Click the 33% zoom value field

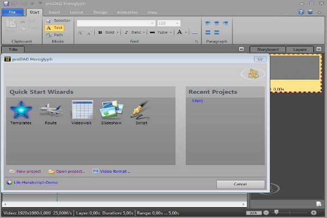pyautogui.click(x=253, y=213)
